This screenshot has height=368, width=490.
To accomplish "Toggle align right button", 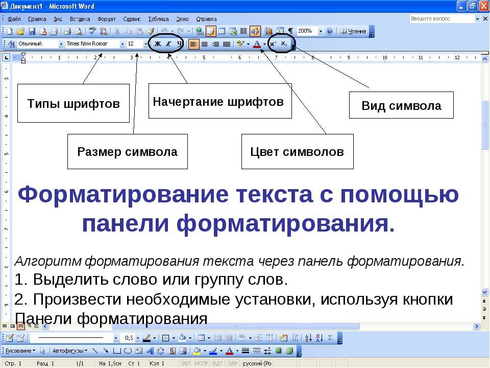I will [x=215, y=44].
